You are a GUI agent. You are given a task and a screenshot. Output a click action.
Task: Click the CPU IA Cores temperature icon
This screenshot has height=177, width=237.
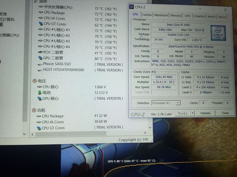pyautogui.click(x=41, y=18)
